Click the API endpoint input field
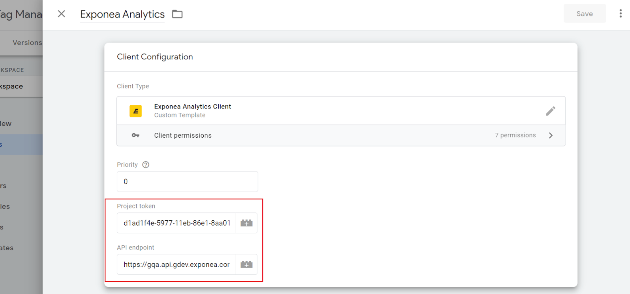630x294 pixels. (x=176, y=264)
